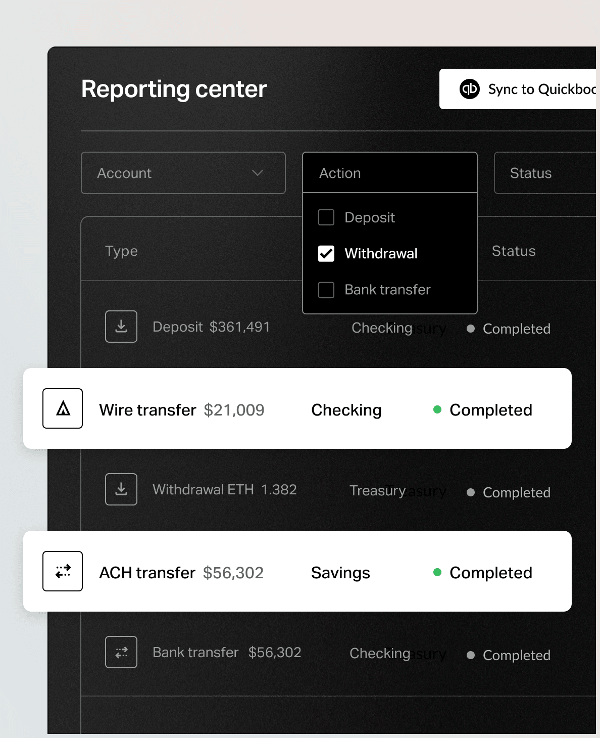
Task: Open the Account dropdown
Action: 183,173
